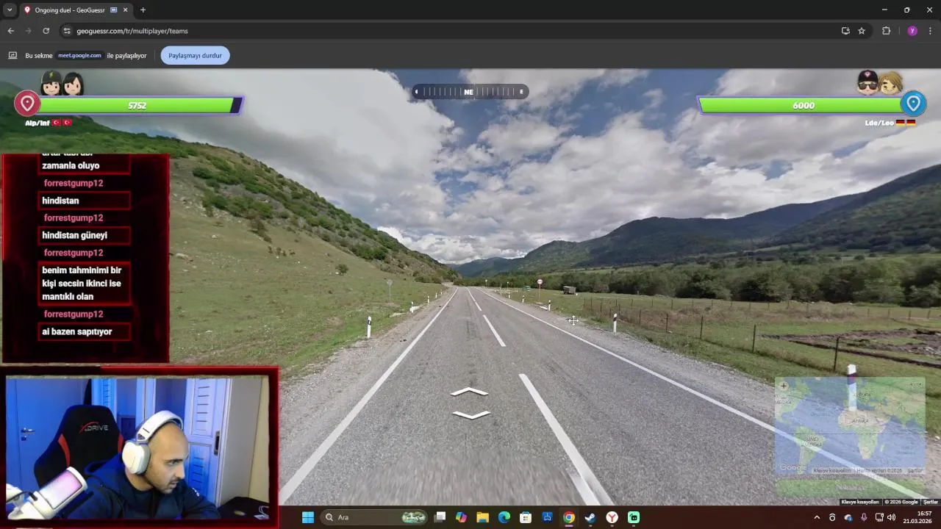Open the green app taskbar icon
Screen dimensions: 941x529
(x=634, y=517)
